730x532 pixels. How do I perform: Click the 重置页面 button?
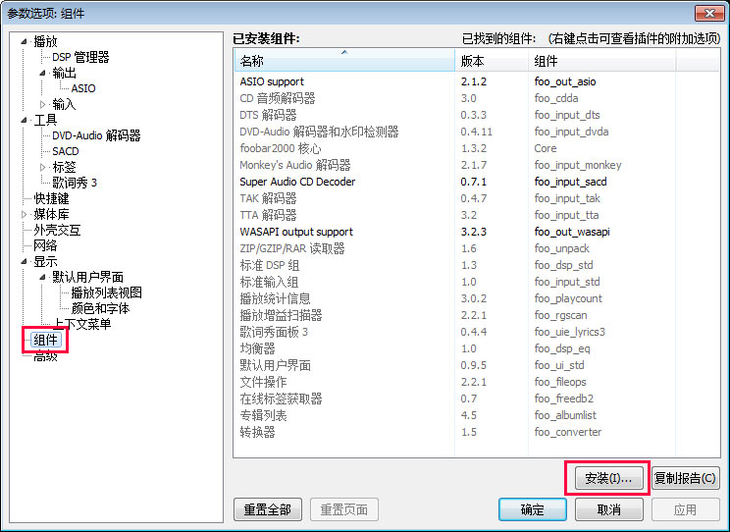[x=344, y=509]
